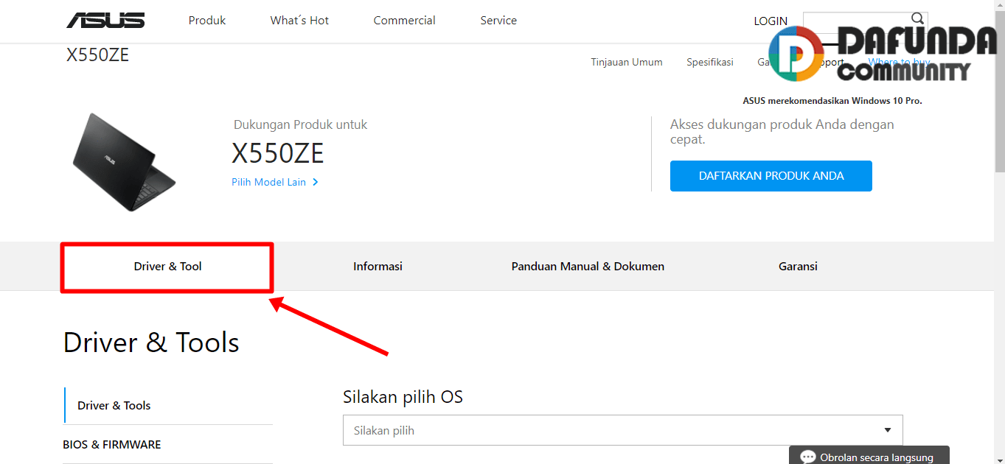Open the Produk menu
This screenshot has height=464, width=1005.
[207, 21]
